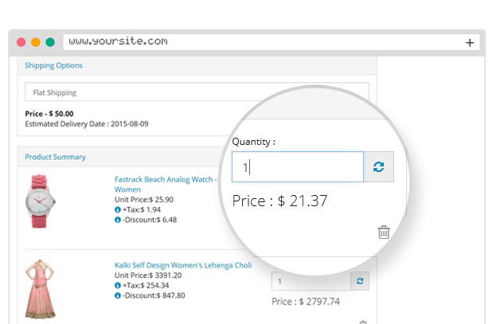Click the magnified Quantity input field
Viewport: 496px width, 324px height.
coord(297,168)
